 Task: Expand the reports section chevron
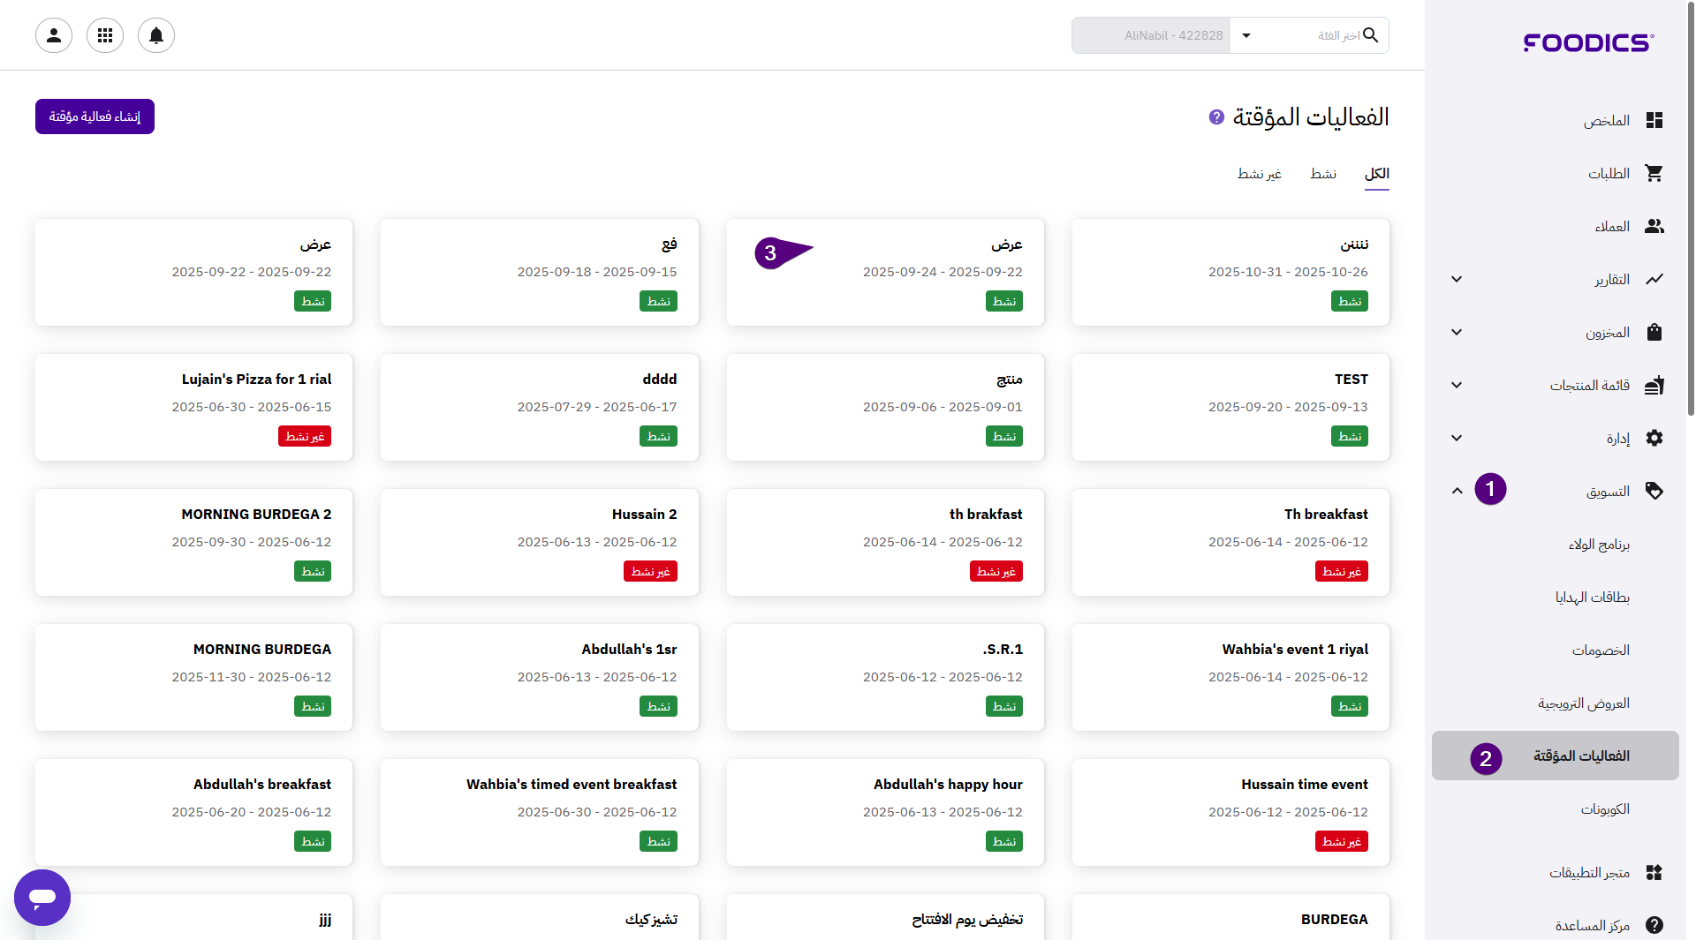coord(1457,280)
